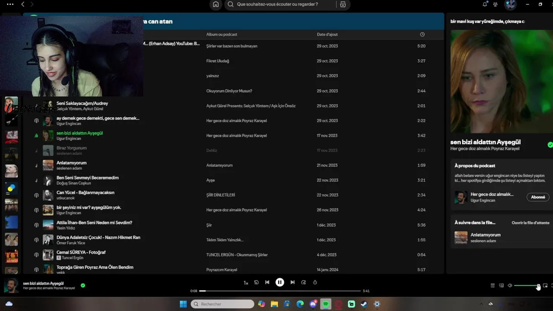553x311 pixels.
Task: Click the taskbar 'Rechercher' search box
Action: pos(222,304)
